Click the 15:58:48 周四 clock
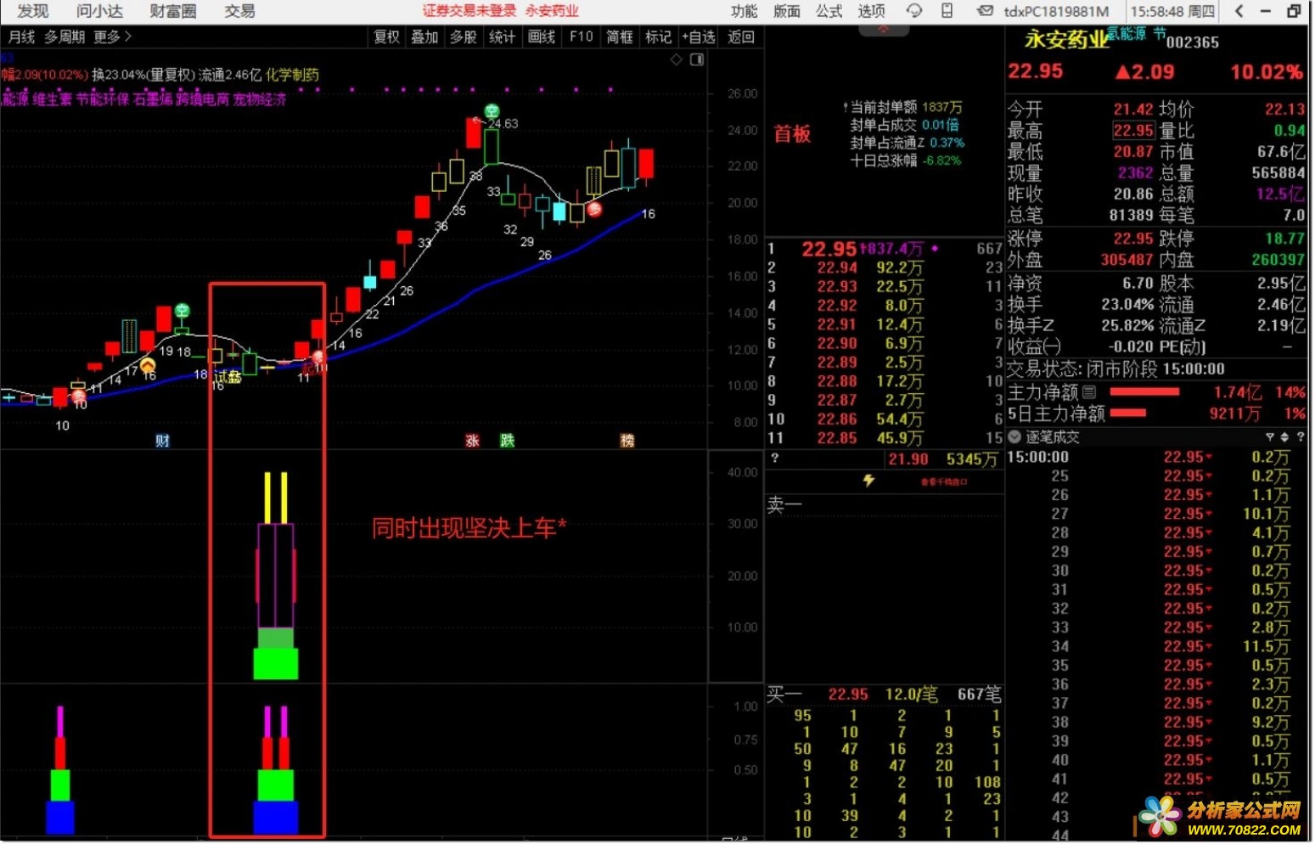Image resolution: width=1315 pixels, height=844 pixels. pos(1172,11)
